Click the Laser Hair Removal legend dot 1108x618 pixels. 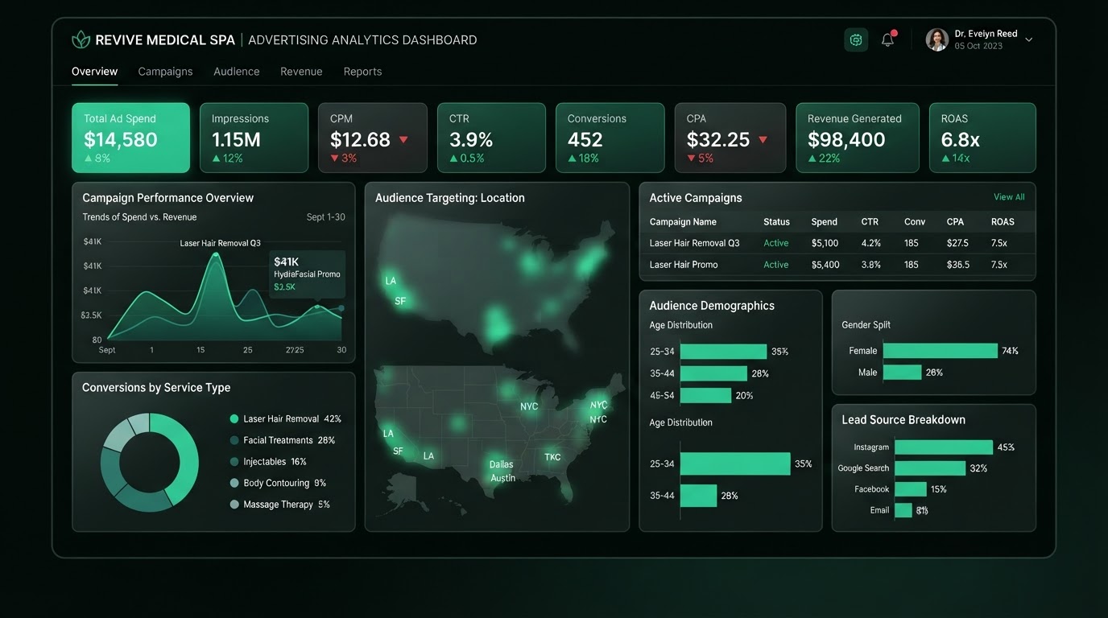point(234,419)
